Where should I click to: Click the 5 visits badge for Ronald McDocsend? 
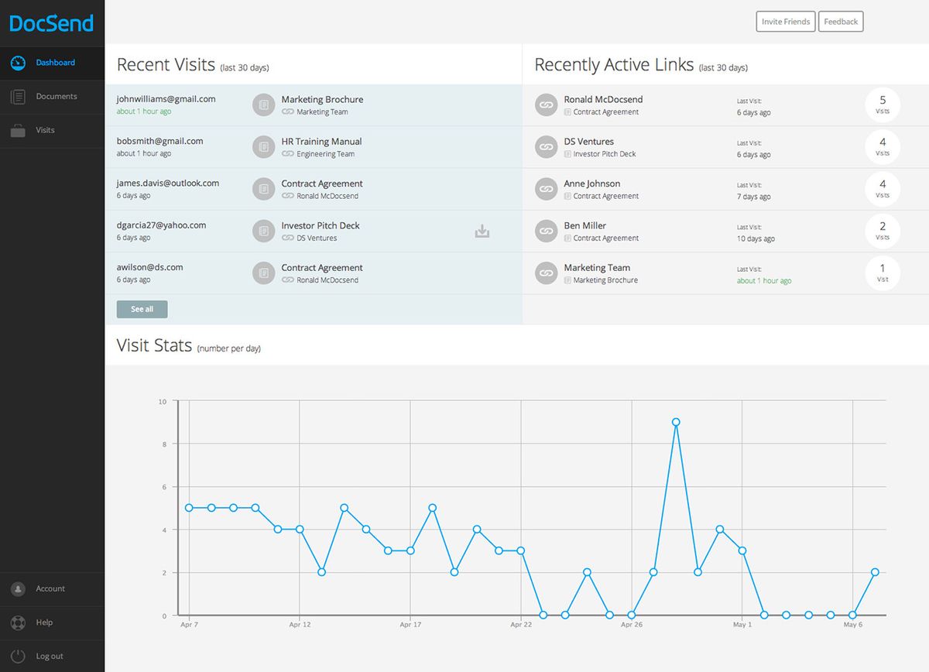point(882,105)
